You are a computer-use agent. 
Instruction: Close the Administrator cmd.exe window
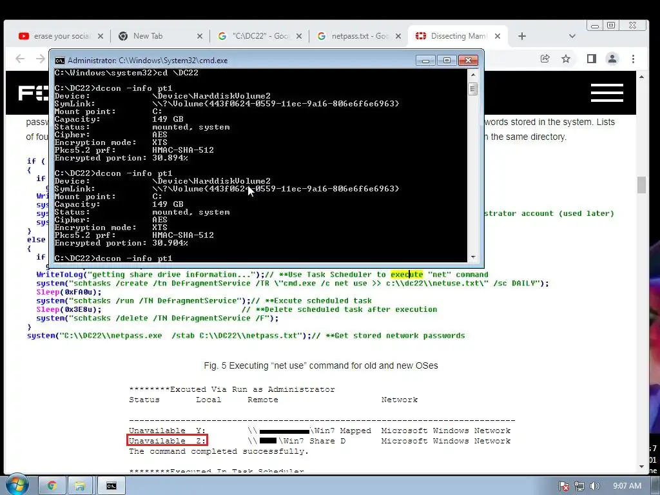coord(468,61)
